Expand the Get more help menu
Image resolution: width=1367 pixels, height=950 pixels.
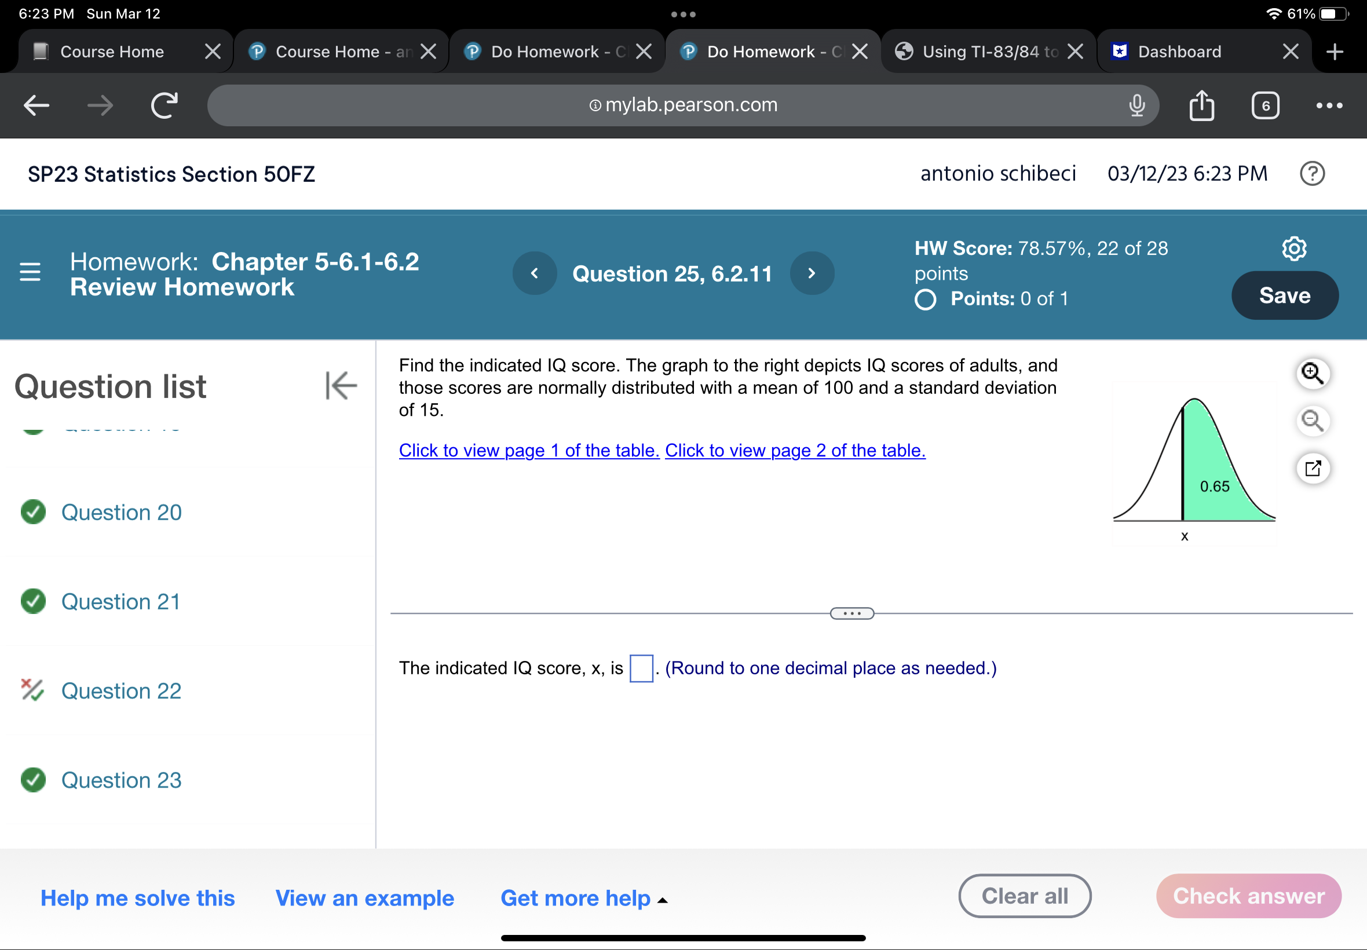[583, 898]
